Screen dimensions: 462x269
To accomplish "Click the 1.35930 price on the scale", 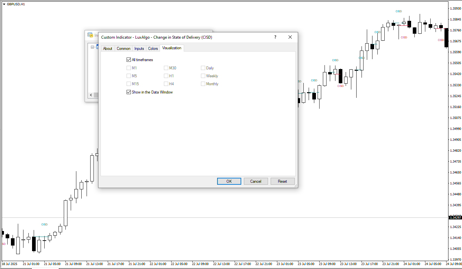I will [x=455, y=8].
